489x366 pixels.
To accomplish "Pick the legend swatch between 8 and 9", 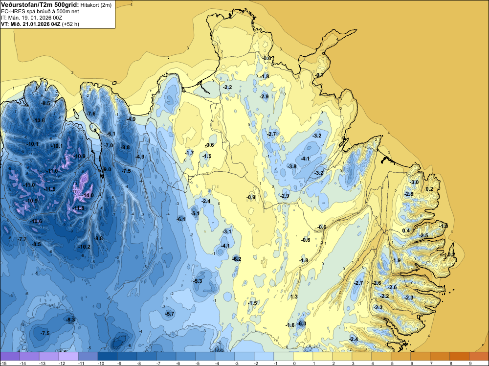I will coord(459,356).
